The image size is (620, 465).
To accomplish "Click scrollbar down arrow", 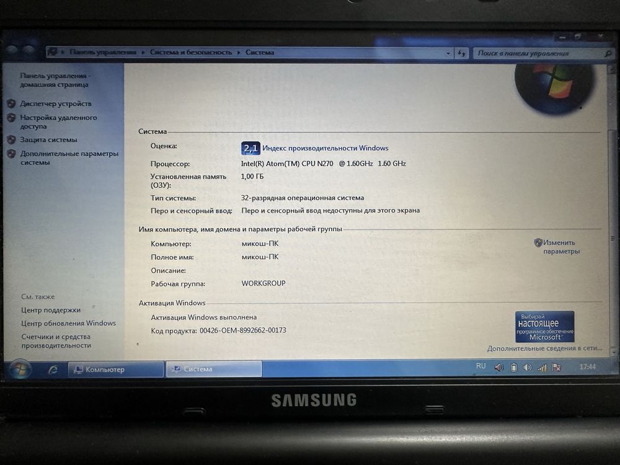I will click(613, 351).
